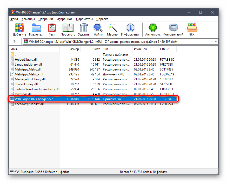This screenshot has width=227, height=183.
Task: Run the Тест (Test) archive tool
Action: coord(52,30)
